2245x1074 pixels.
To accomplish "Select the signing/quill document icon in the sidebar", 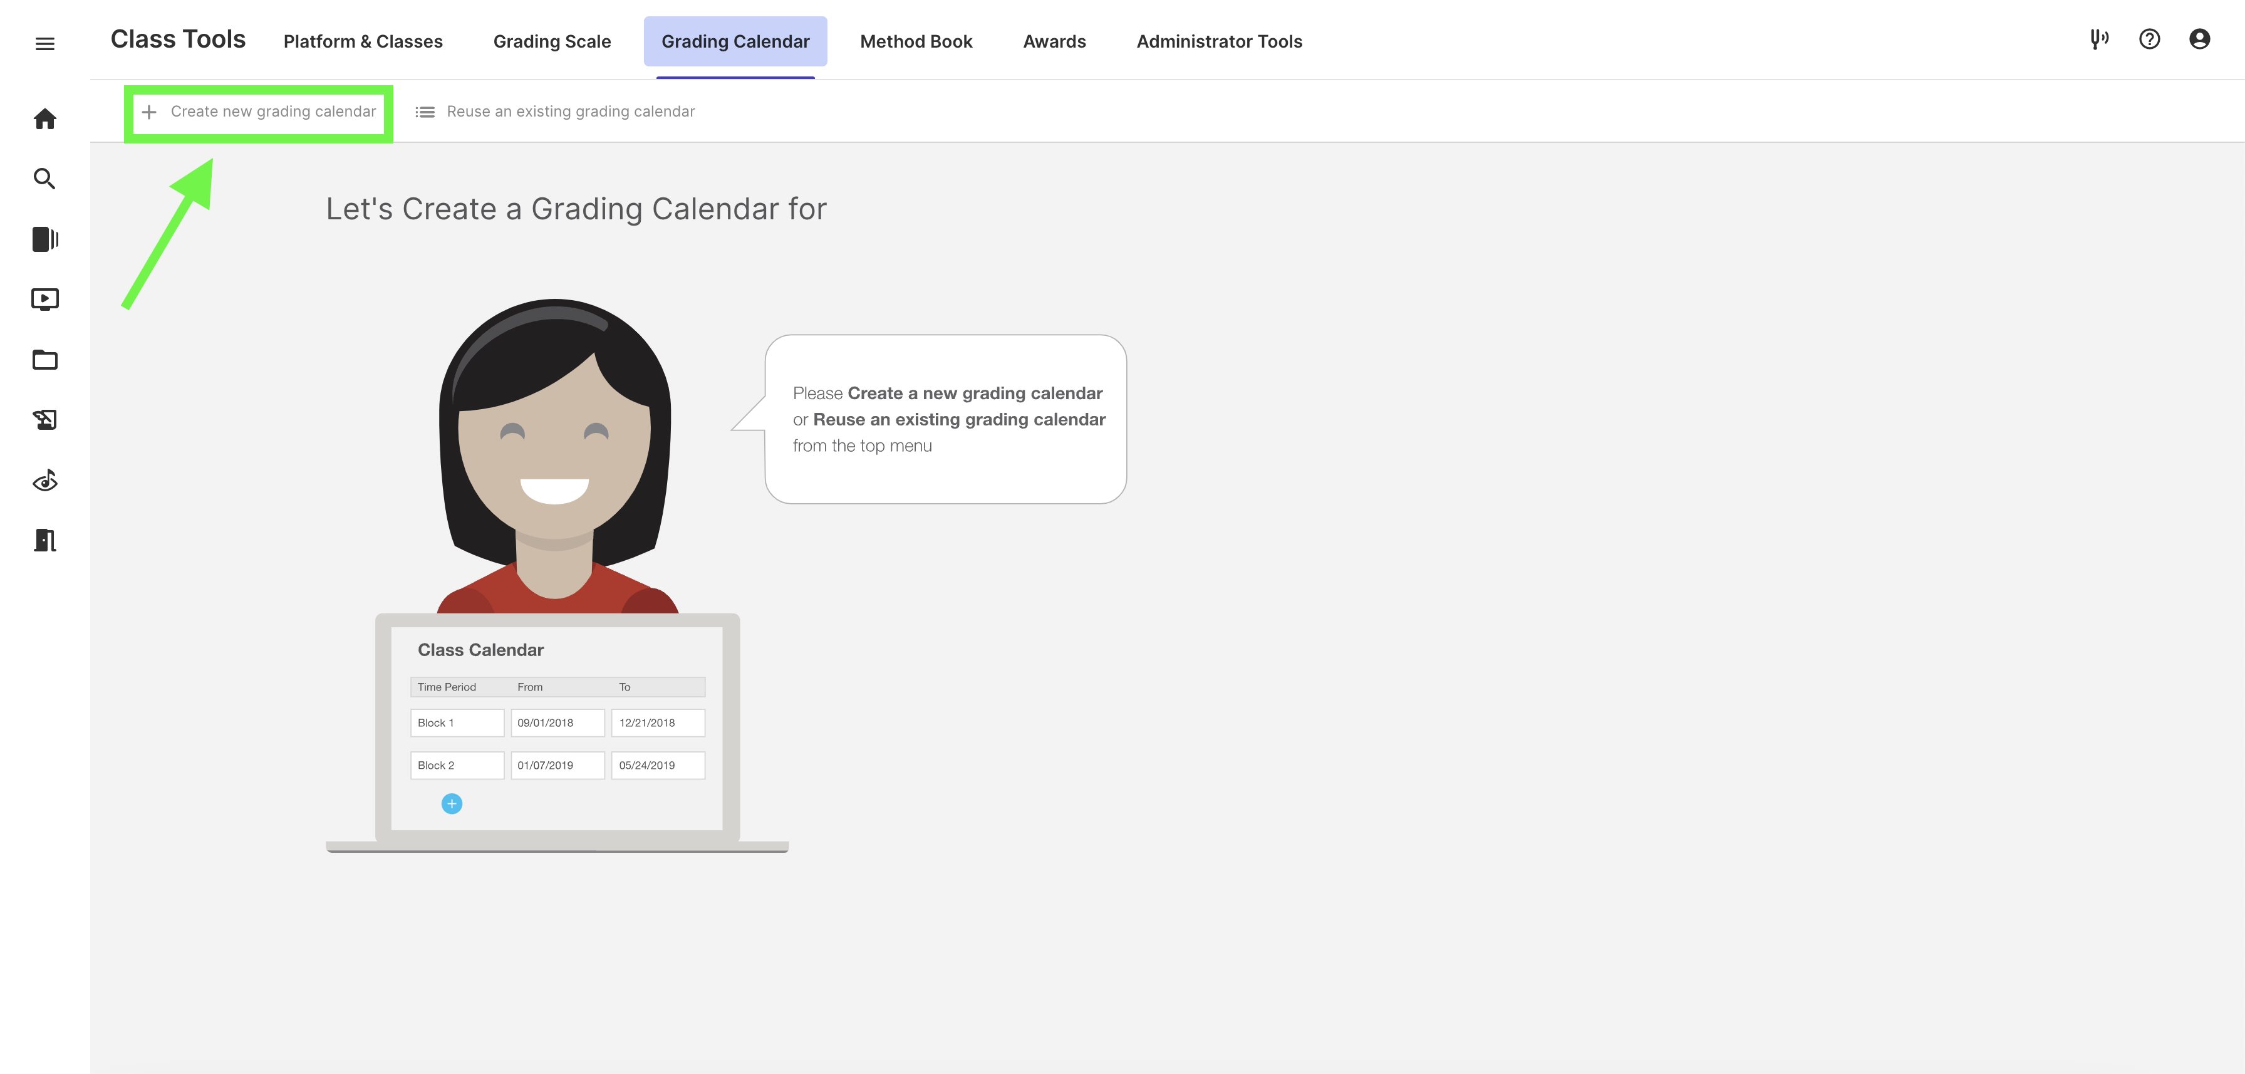I will tap(44, 419).
